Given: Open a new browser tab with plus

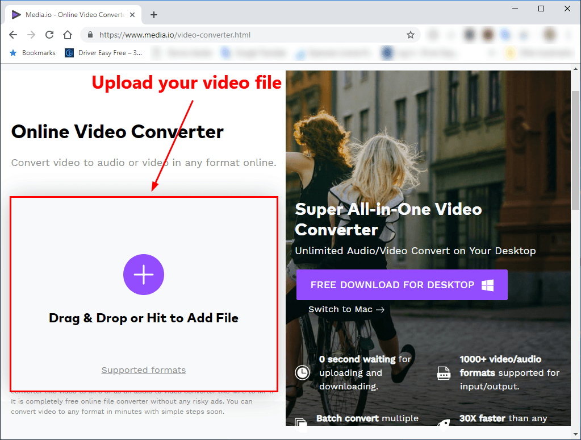Looking at the screenshot, I should pyautogui.click(x=154, y=15).
